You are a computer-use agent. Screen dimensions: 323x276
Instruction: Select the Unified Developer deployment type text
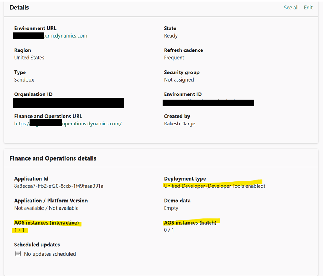[215, 186]
